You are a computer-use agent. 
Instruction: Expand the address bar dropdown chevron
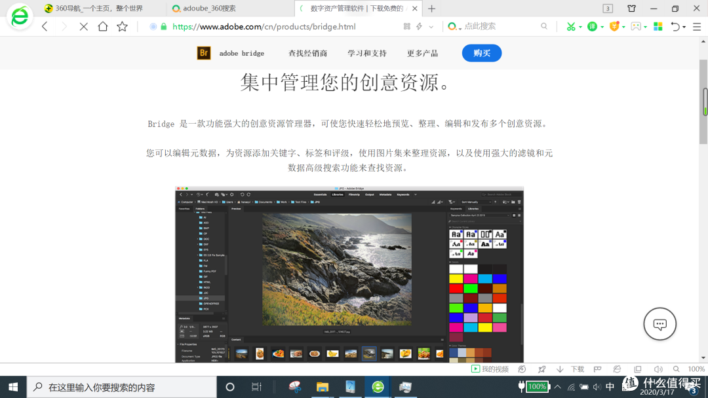pos(431,27)
